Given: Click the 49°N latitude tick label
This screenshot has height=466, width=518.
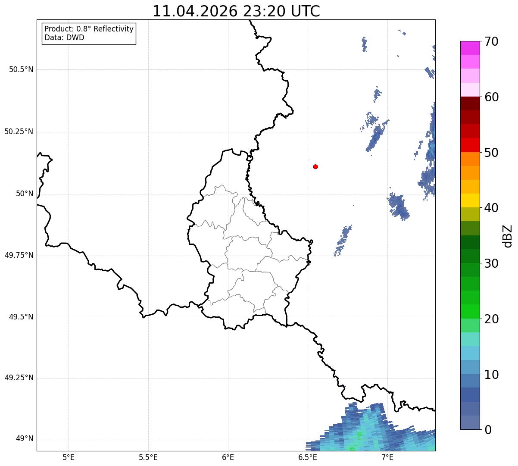Looking at the screenshot, I should (x=25, y=439).
